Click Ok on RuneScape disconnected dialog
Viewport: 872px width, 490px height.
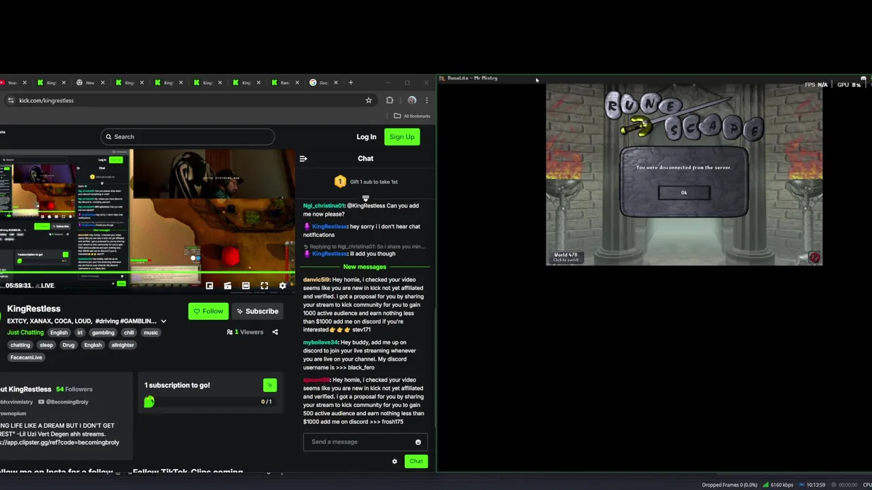click(684, 193)
